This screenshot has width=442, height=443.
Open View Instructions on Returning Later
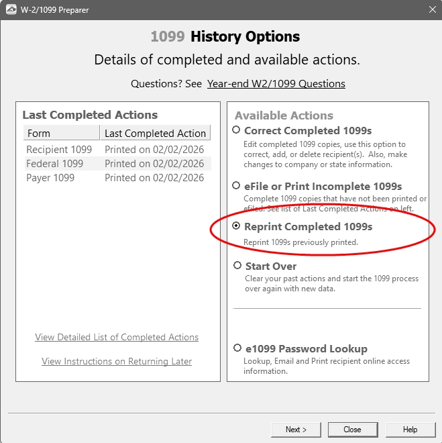click(x=117, y=361)
